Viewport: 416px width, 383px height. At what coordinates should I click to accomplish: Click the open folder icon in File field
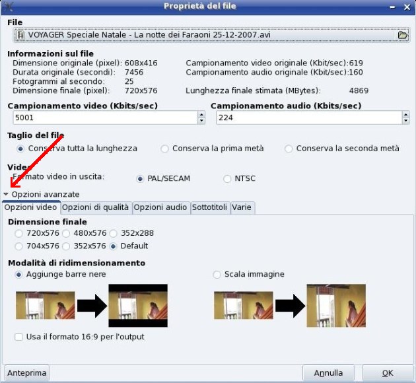pyautogui.click(x=402, y=35)
